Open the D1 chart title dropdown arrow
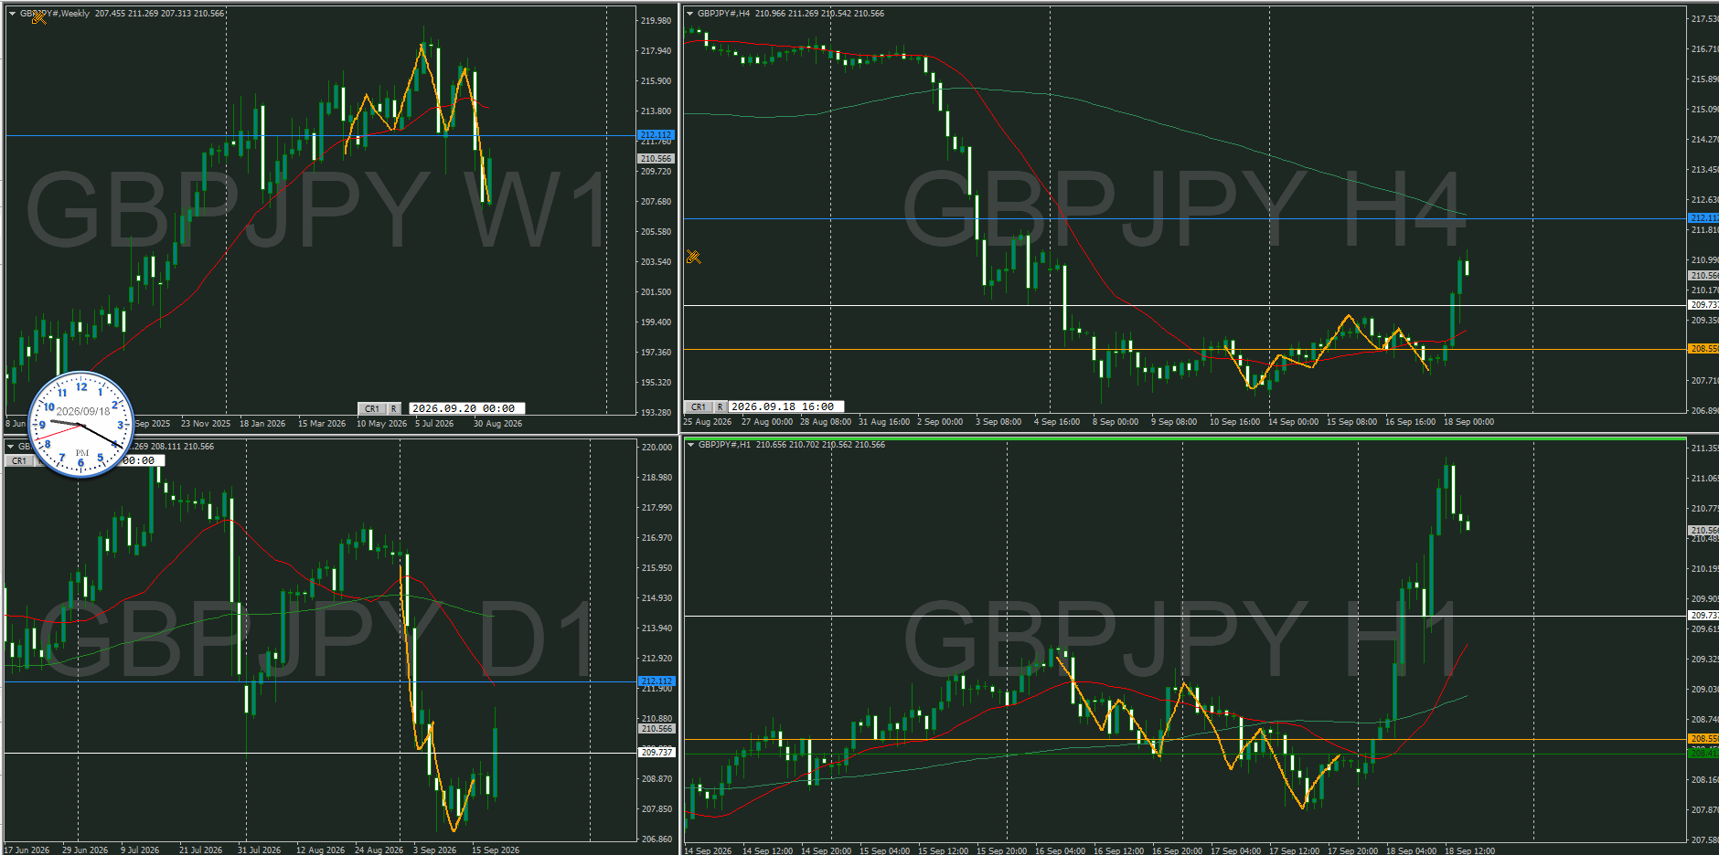 pyautogui.click(x=11, y=447)
